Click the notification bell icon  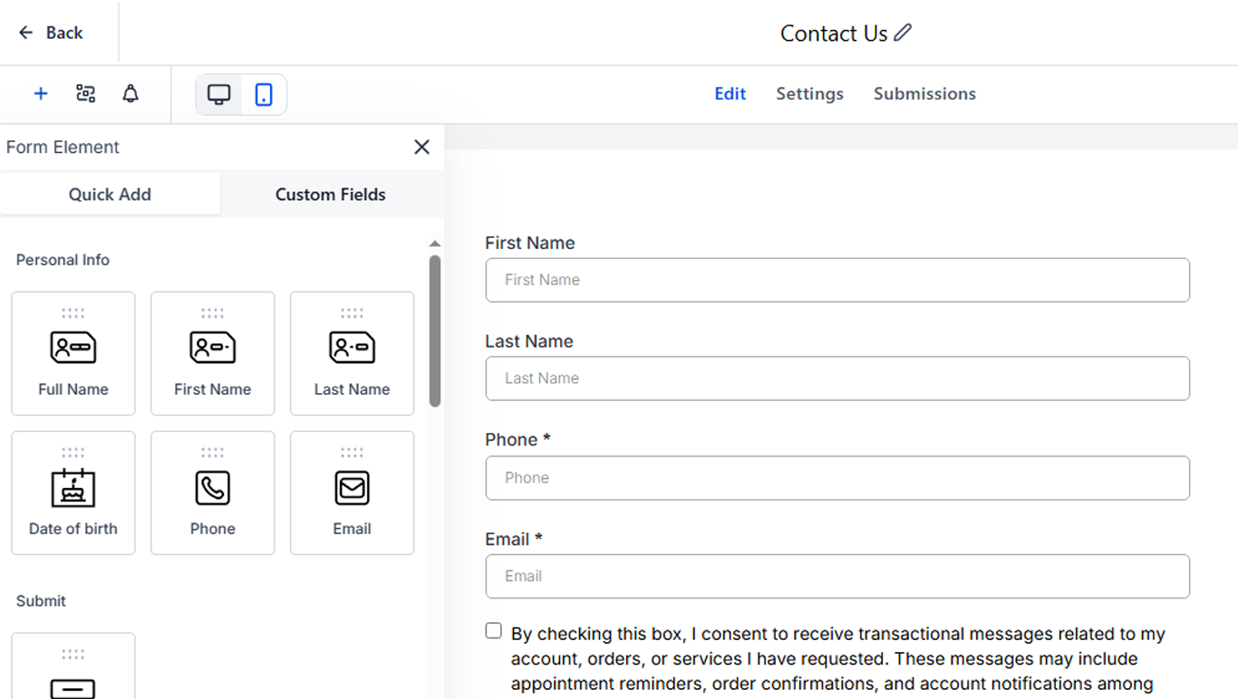tap(131, 94)
